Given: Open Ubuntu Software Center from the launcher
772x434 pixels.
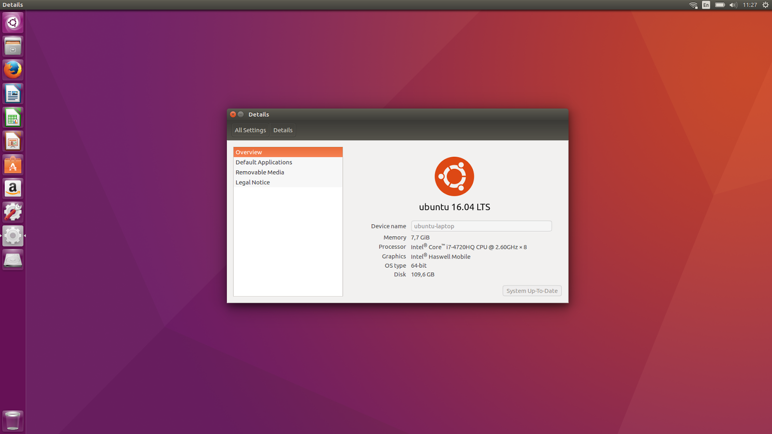Looking at the screenshot, I should pyautogui.click(x=13, y=164).
